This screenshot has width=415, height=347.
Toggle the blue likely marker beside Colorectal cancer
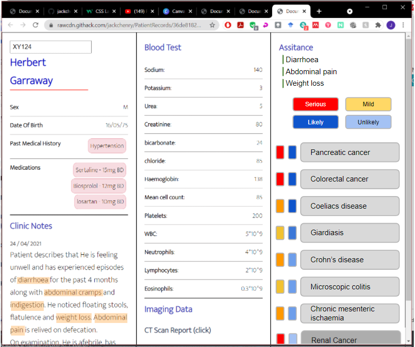291,179
